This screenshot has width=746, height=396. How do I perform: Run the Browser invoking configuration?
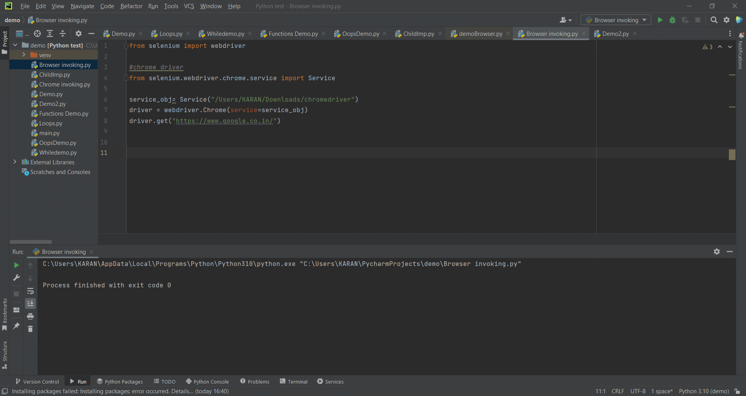pyautogui.click(x=660, y=20)
